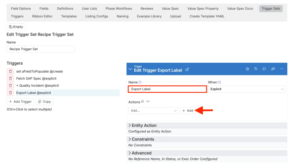Click the Add Trigger button
293x167 pixels.
point(20,102)
